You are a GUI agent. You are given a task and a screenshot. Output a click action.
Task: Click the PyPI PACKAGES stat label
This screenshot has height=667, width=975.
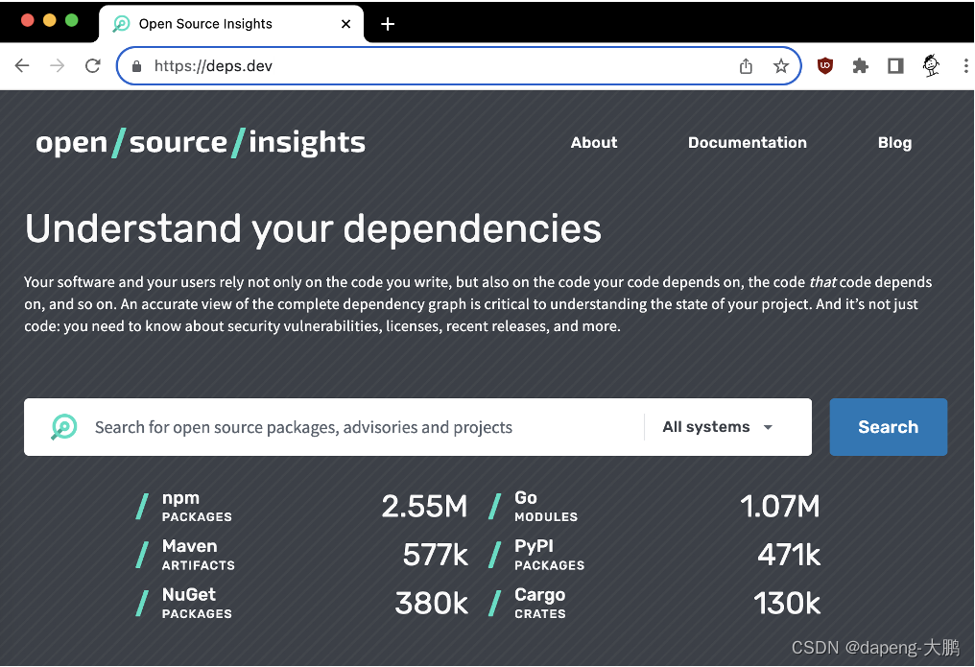pos(549,555)
